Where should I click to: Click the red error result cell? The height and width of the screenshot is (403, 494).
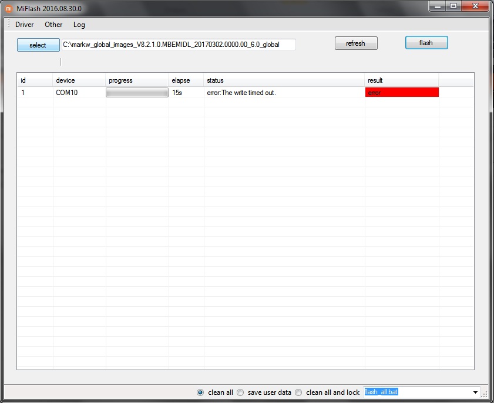pos(402,92)
